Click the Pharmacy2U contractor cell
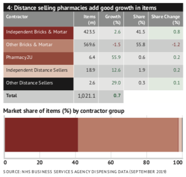Screen dimensions: 186x177 click(x=38, y=58)
